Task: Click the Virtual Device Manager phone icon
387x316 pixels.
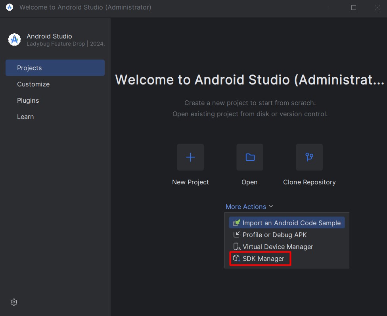Action: (236, 247)
